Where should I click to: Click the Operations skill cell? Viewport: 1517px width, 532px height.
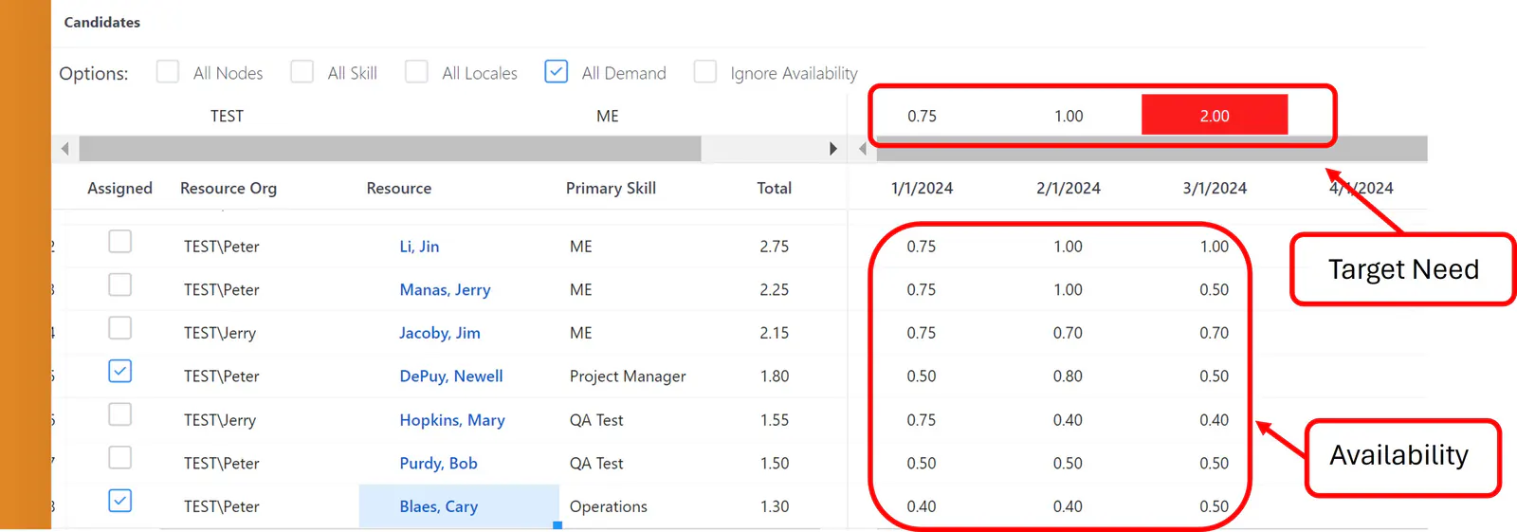click(609, 506)
